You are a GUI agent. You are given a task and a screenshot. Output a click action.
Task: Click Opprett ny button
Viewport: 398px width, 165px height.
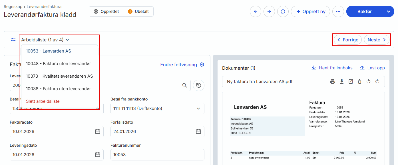(311, 11)
